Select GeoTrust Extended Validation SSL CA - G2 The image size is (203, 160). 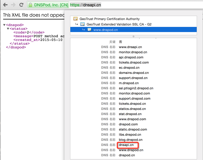tap(134, 24)
